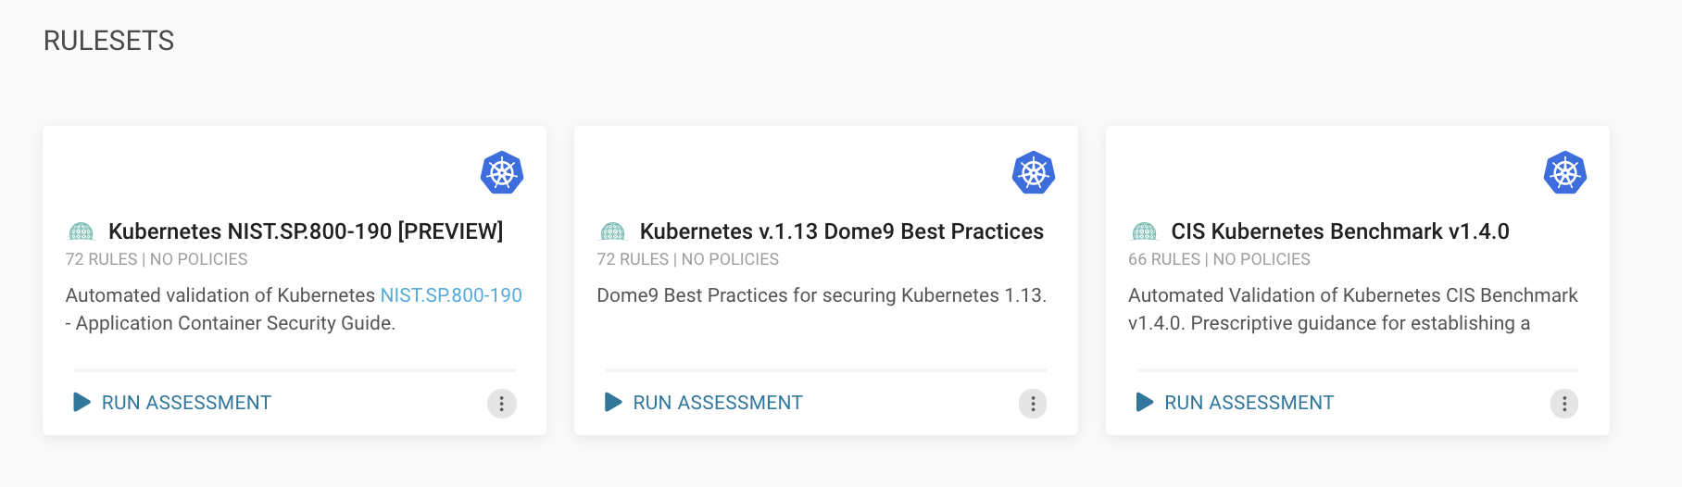Open three-dot menu on Dome9 Best Practices card

[x=1033, y=404]
